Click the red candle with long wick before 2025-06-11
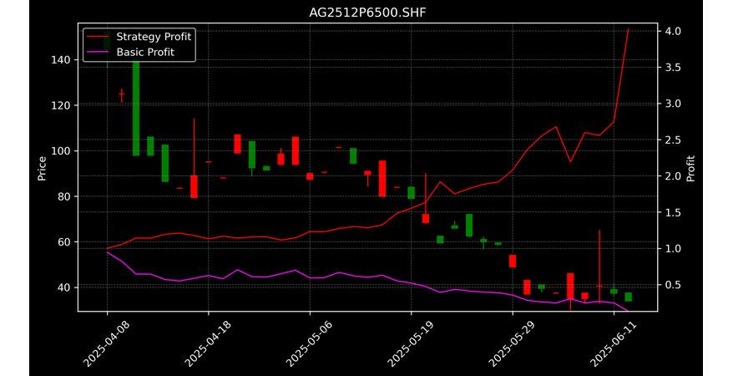Viewport: 733px width, 376px height. (x=599, y=267)
